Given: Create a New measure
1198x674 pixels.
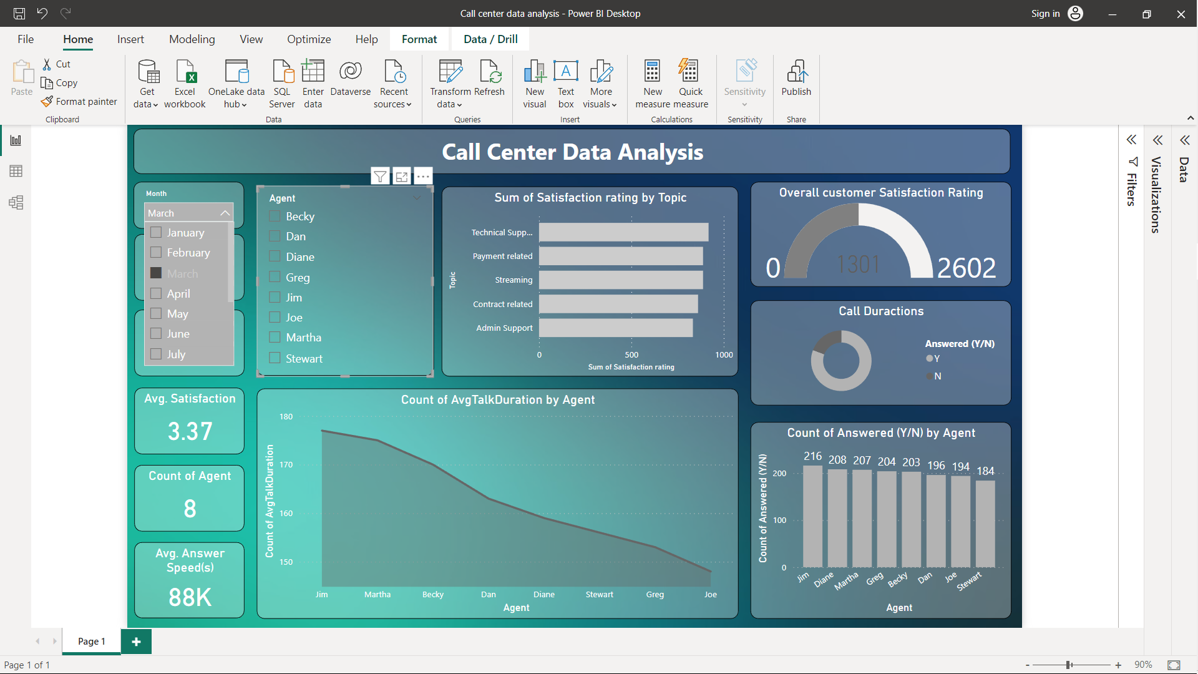Looking at the screenshot, I should tap(652, 81).
